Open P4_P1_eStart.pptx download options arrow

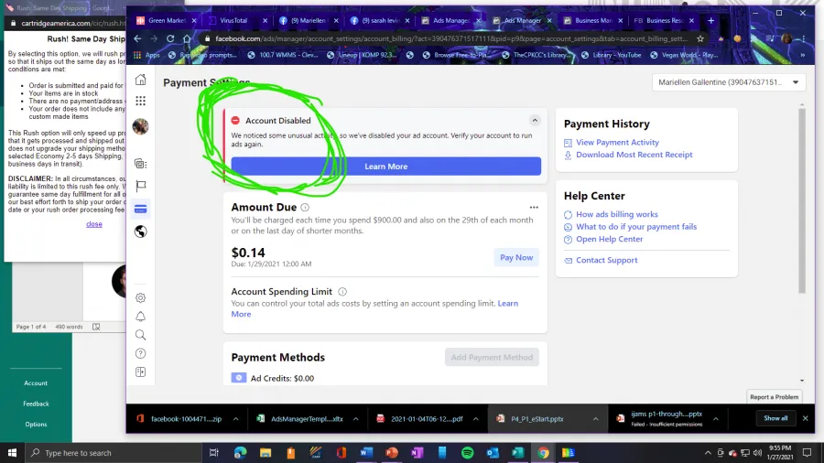tap(595, 419)
